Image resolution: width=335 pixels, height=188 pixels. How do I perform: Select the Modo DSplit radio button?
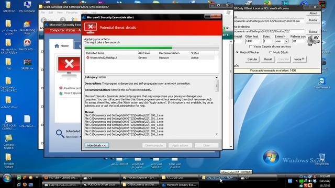pos(270,52)
